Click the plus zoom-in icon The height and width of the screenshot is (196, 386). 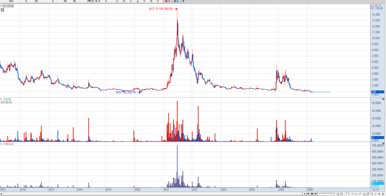tap(379, 194)
